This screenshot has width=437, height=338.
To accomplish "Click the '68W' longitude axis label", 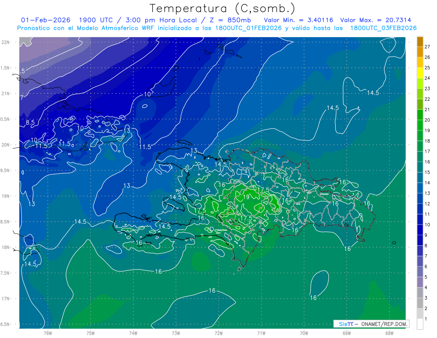I will tap(389, 333).
